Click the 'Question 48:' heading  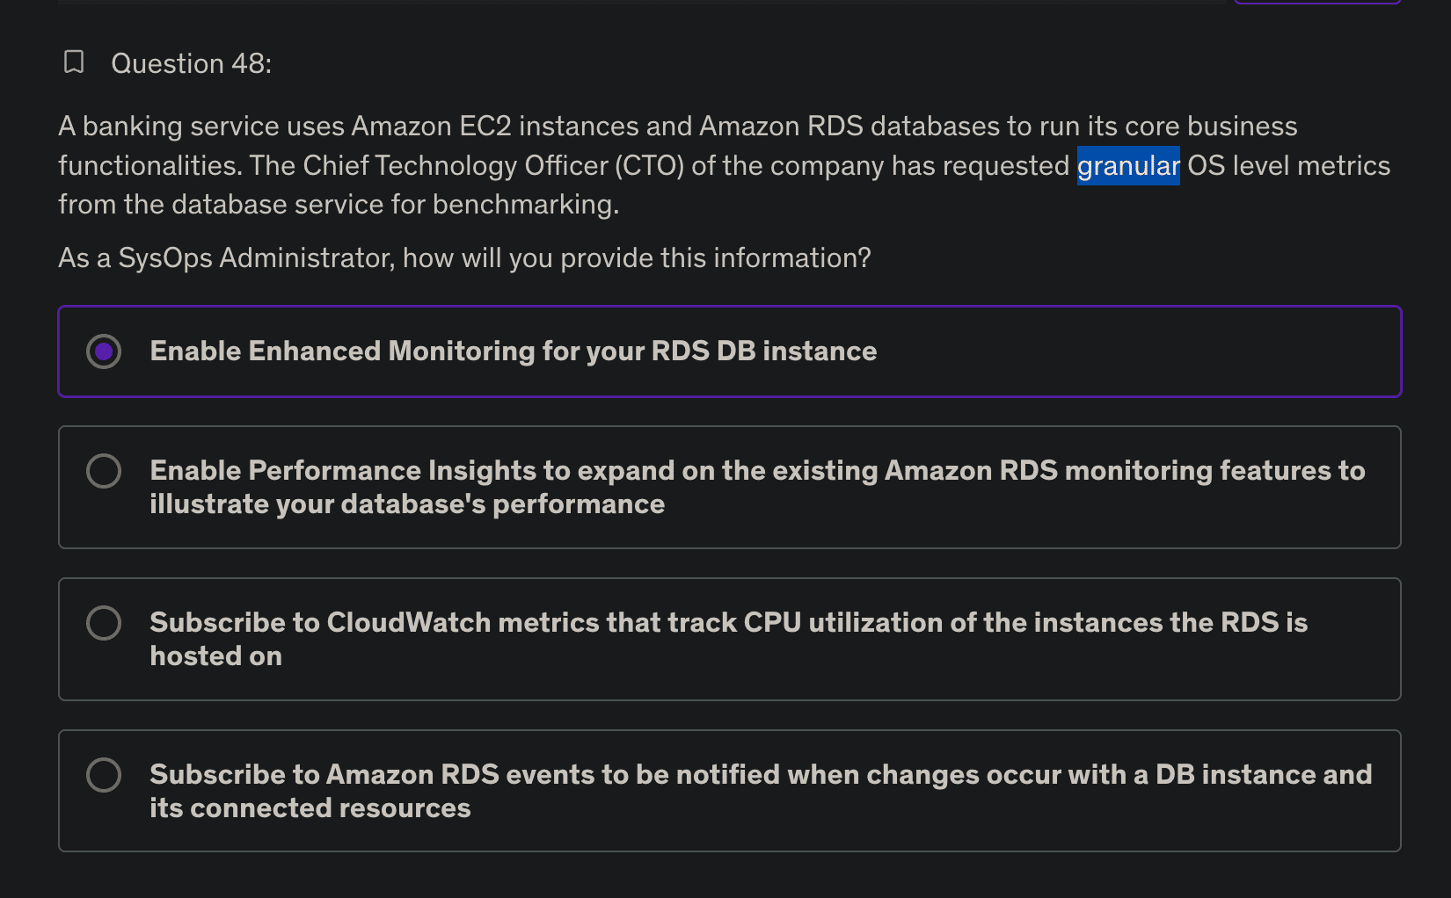click(x=191, y=63)
